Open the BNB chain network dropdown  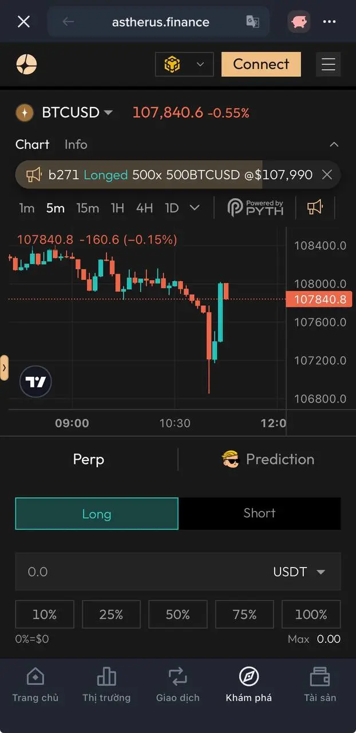tap(184, 64)
